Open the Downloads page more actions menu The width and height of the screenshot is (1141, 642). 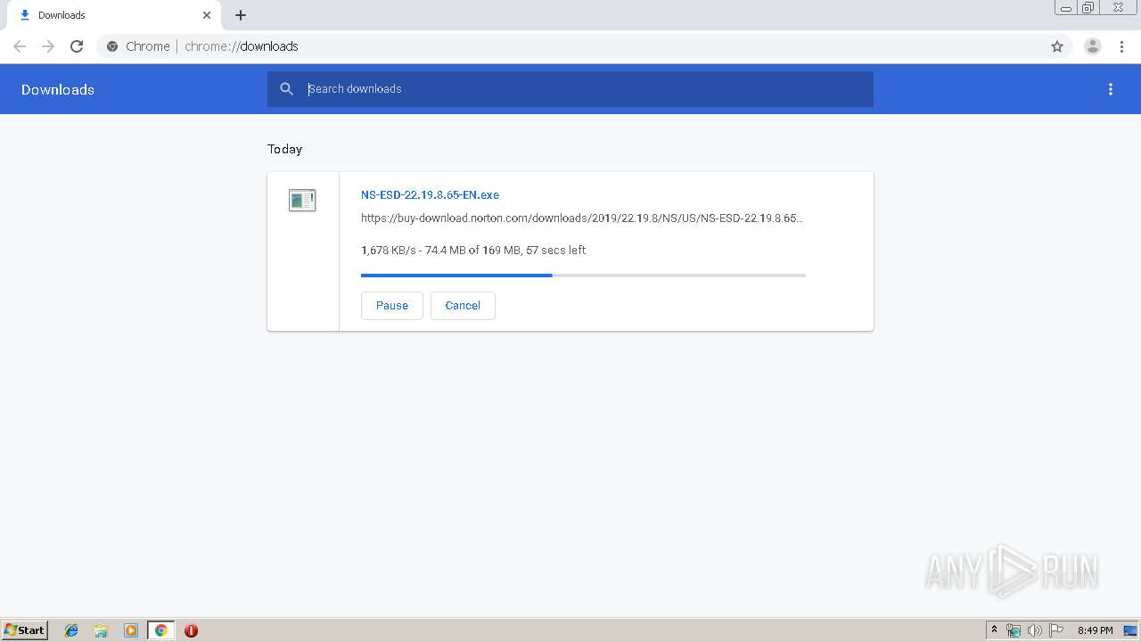point(1111,89)
